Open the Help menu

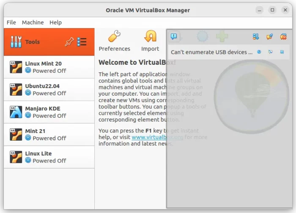coord(55,22)
